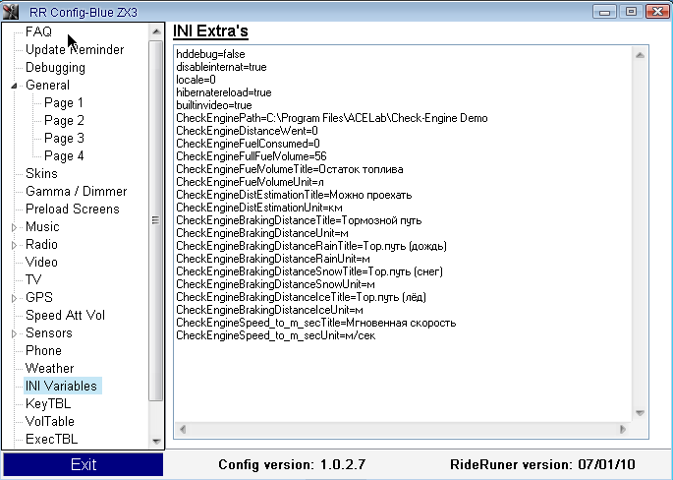Select KeyTBL in the tree
Screen dimensions: 673x480
tap(47, 403)
